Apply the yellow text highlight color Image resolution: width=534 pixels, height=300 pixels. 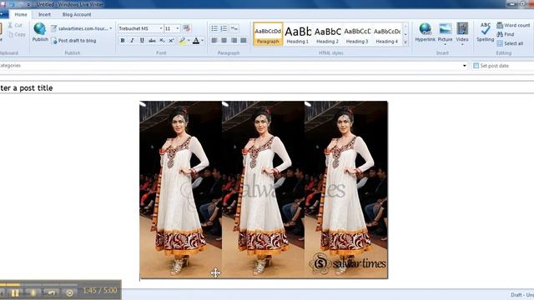(183, 41)
